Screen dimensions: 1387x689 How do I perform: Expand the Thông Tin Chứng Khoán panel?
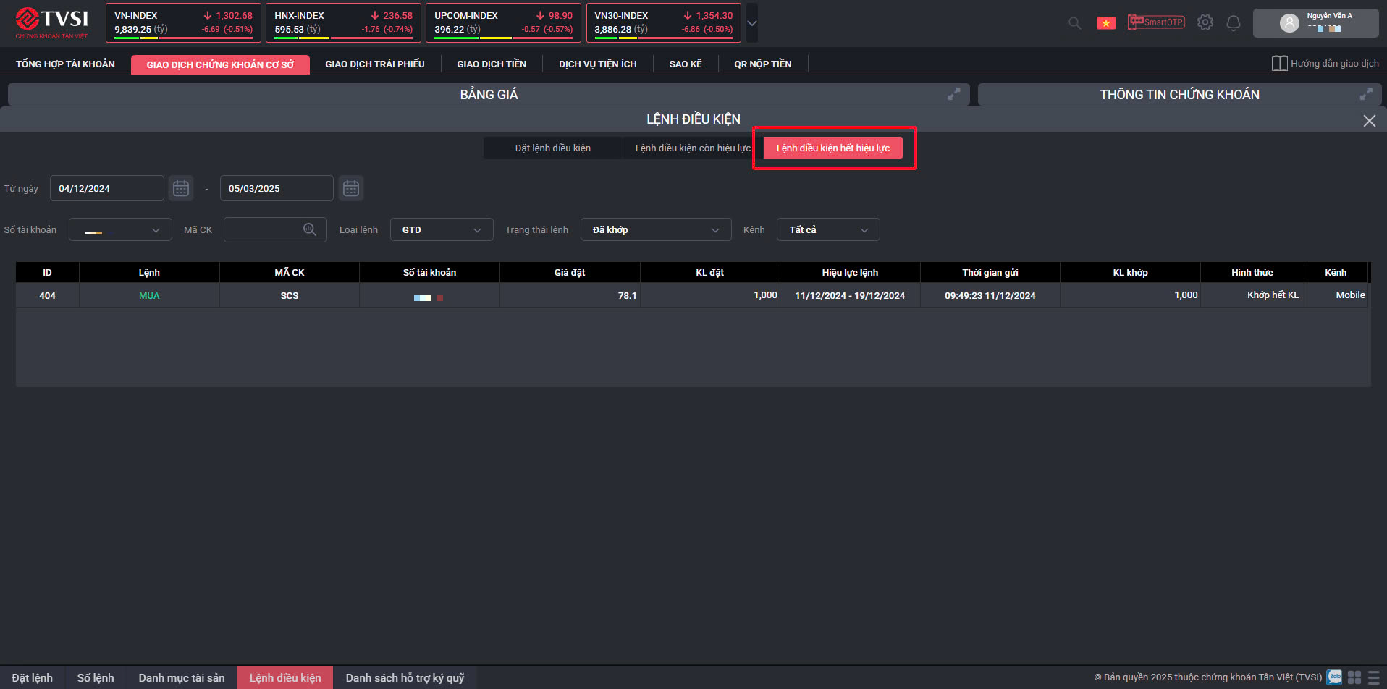pos(1365,94)
